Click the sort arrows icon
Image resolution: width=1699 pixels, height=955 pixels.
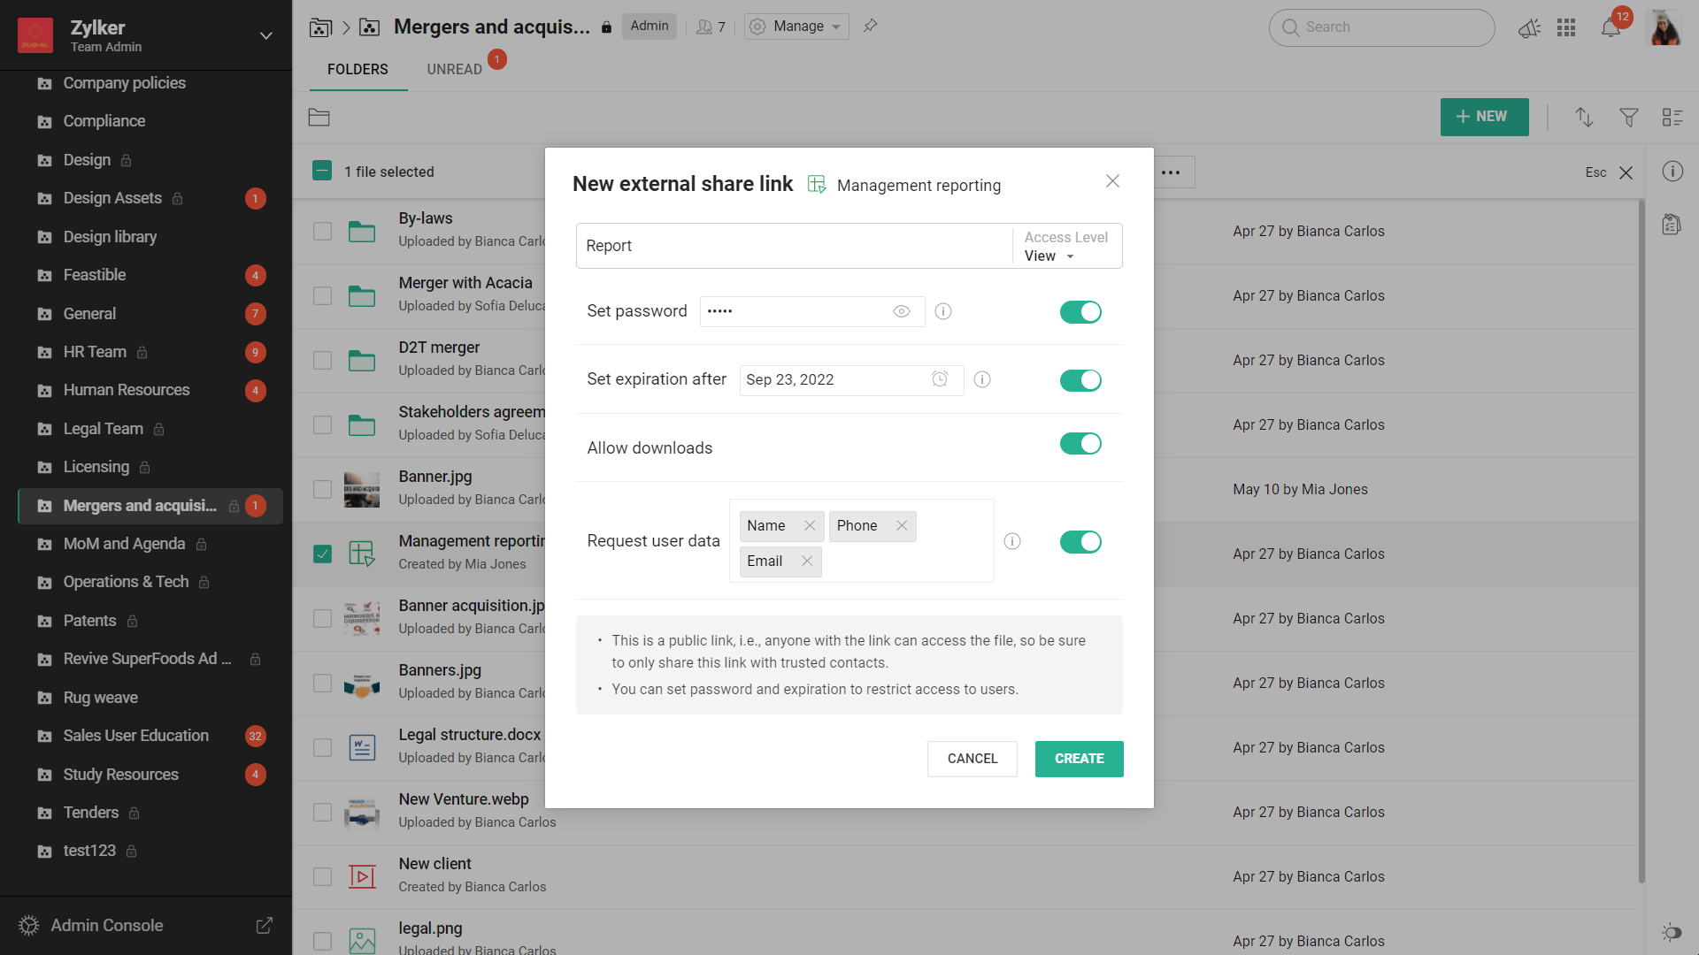[1584, 117]
